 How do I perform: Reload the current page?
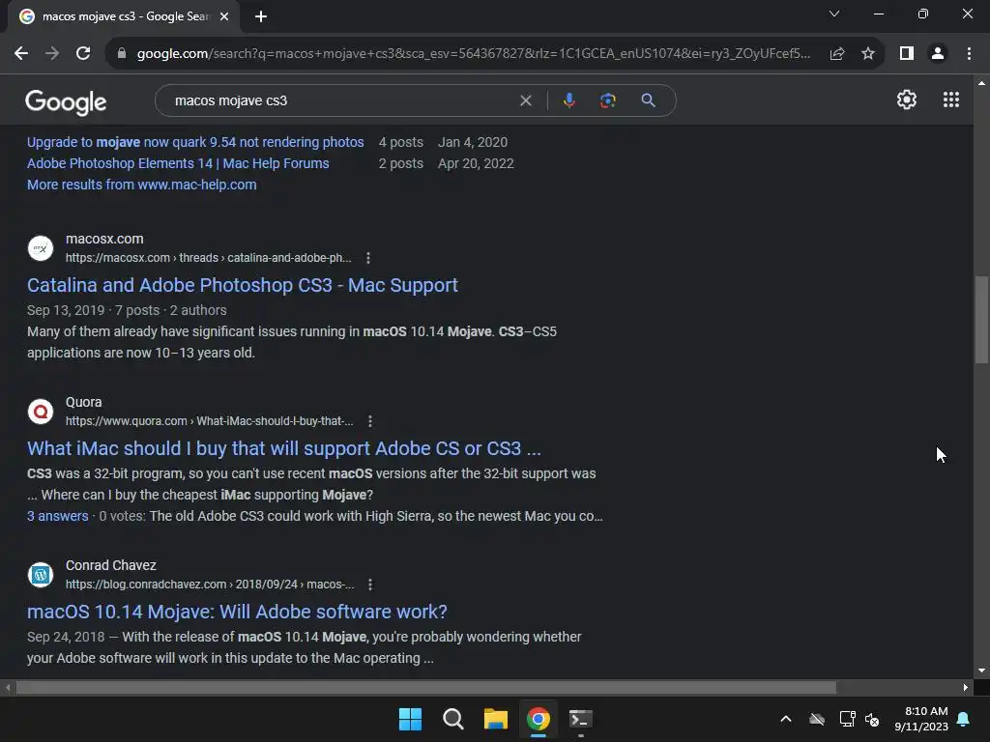(83, 54)
